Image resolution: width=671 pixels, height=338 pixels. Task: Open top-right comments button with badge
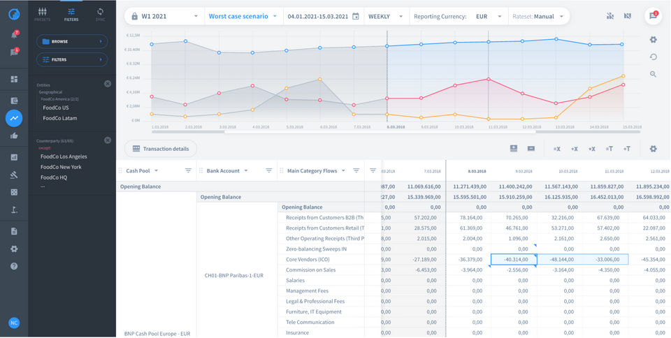653,16
